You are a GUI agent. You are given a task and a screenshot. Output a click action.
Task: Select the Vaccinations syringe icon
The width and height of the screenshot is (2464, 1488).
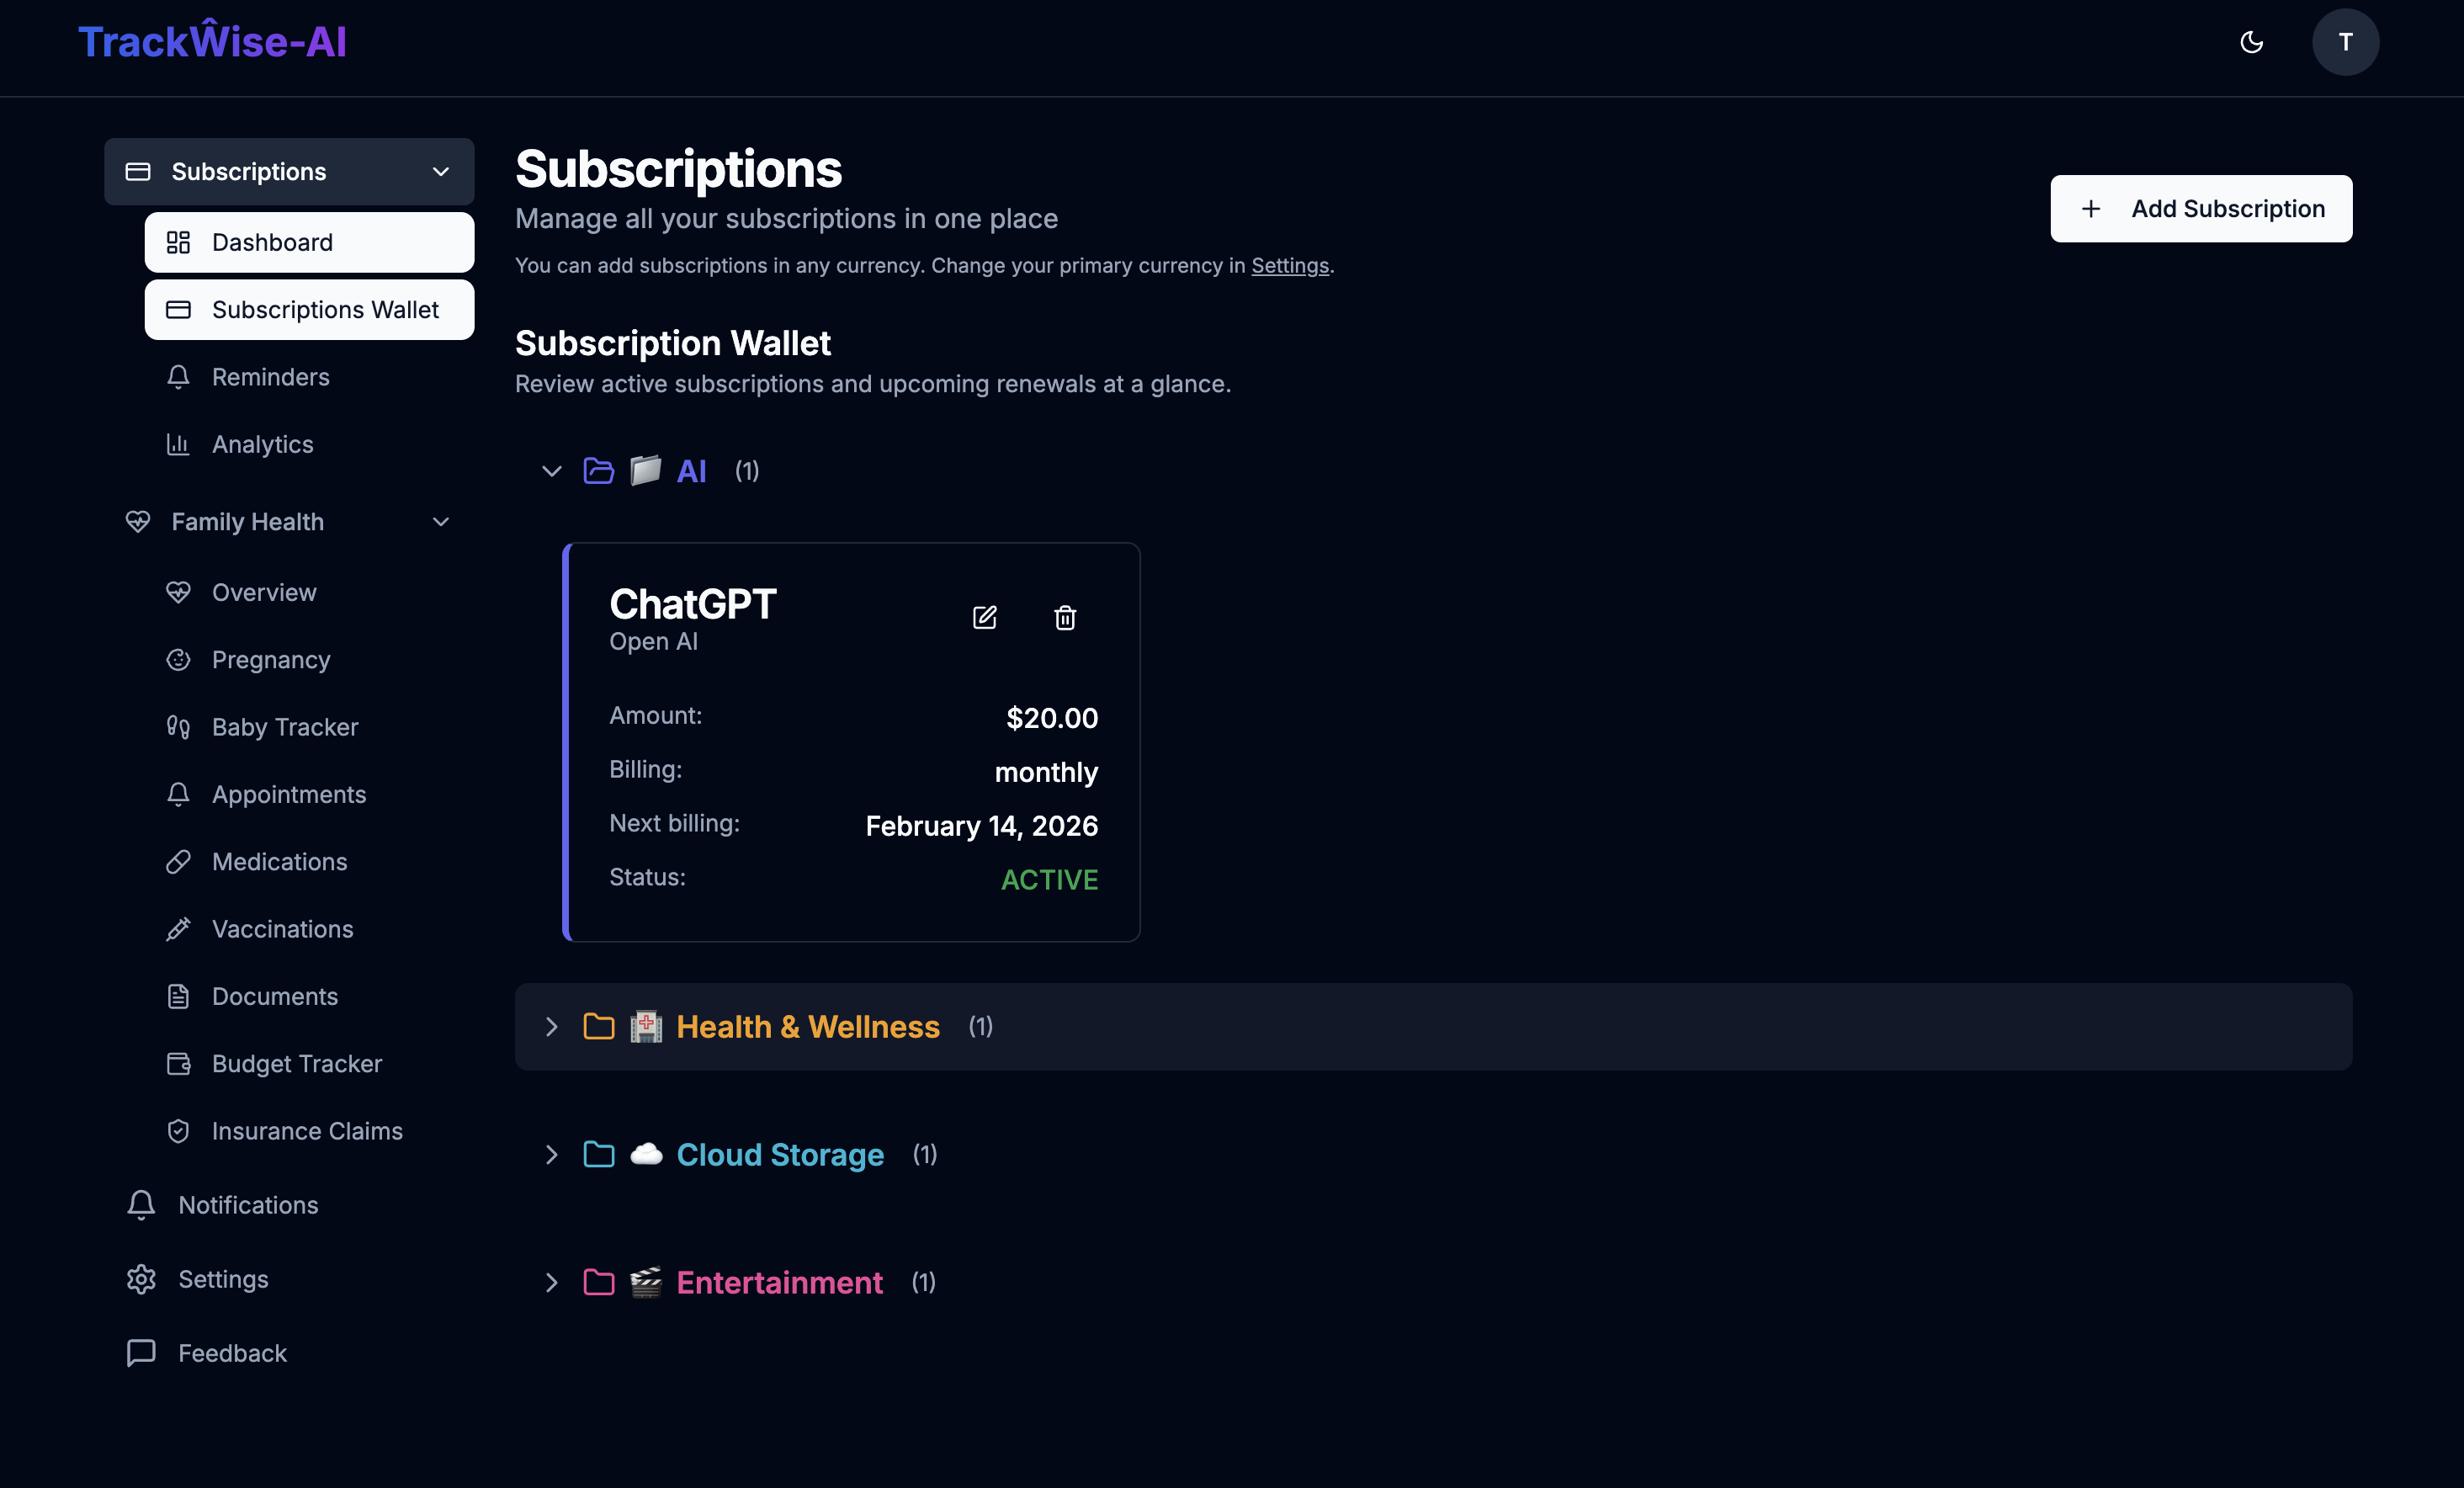[180, 929]
